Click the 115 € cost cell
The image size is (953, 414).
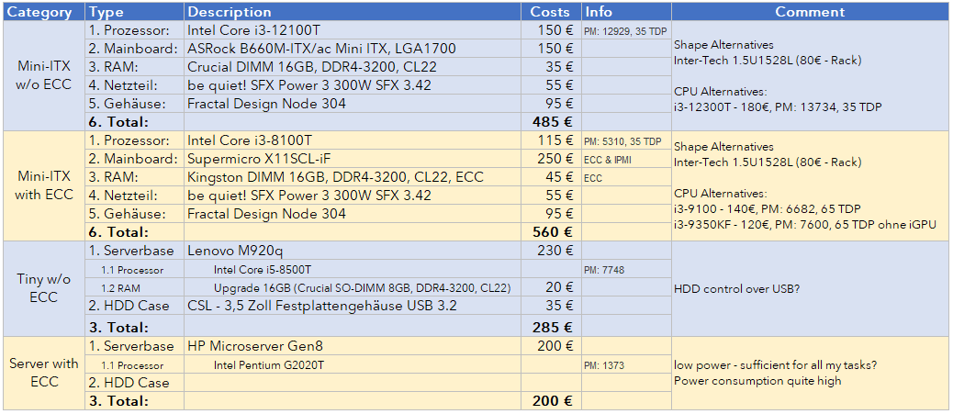(x=551, y=140)
